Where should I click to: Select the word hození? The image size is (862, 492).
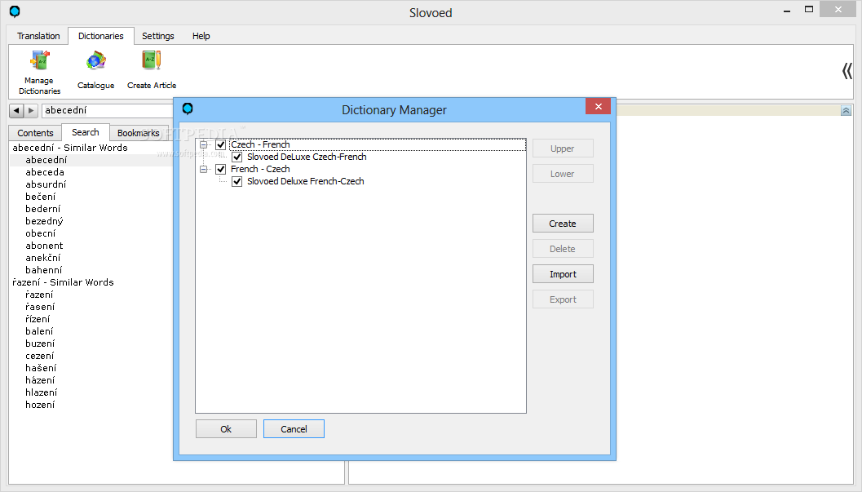[x=40, y=406]
